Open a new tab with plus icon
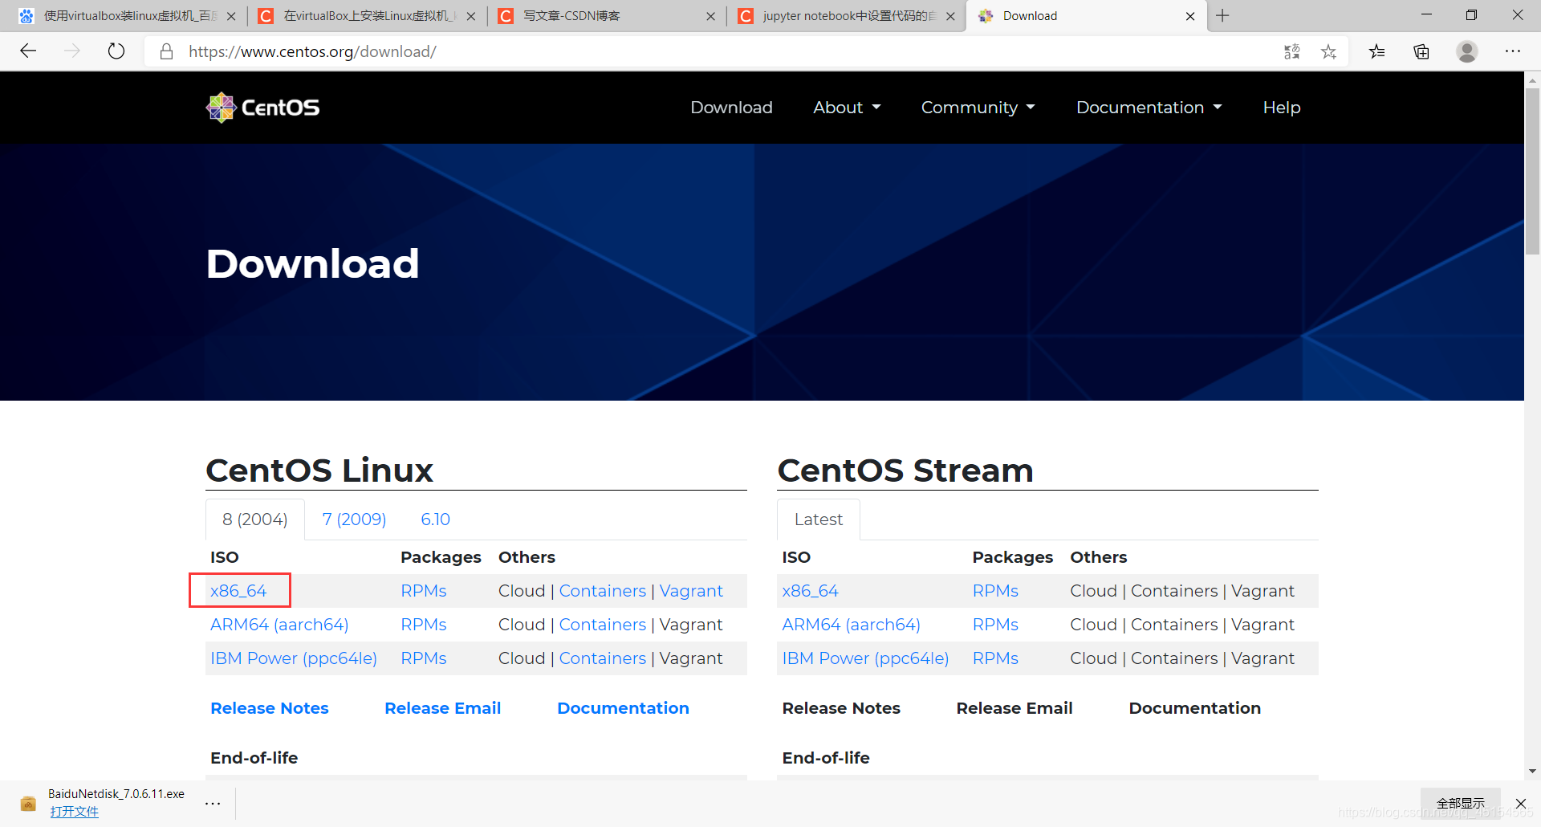The height and width of the screenshot is (827, 1541). pyautogui.click(x=1222, y=15)
